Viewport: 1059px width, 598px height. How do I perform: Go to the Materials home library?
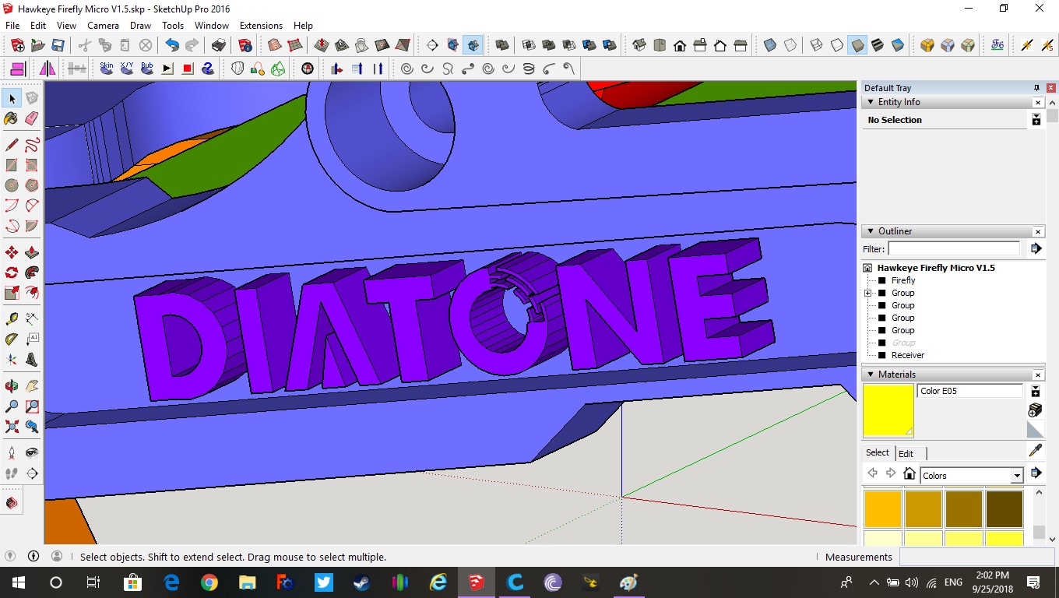[909, 473]
